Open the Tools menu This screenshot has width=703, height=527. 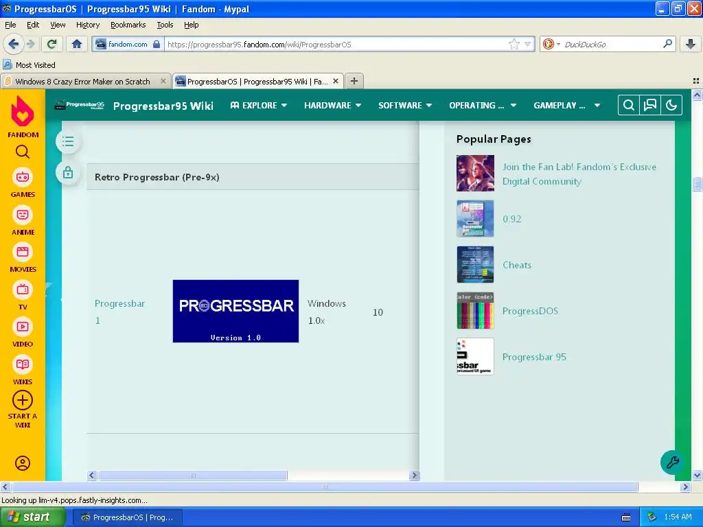coord(165,25)
